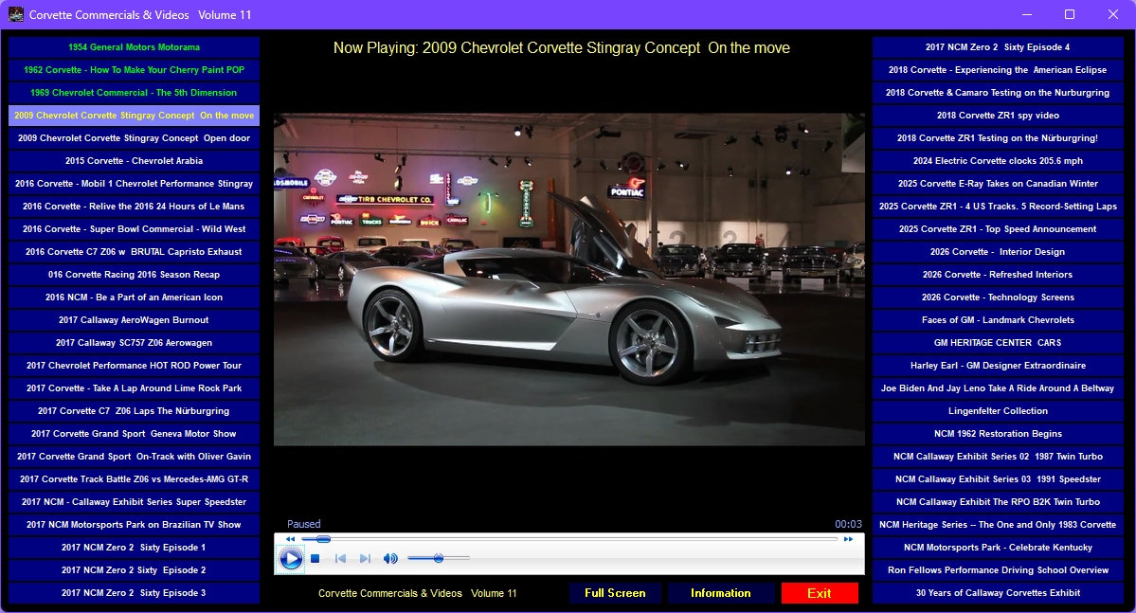The image size is (1136, 613).
Task: Click the video preview area
Action: tap(568, 279)
